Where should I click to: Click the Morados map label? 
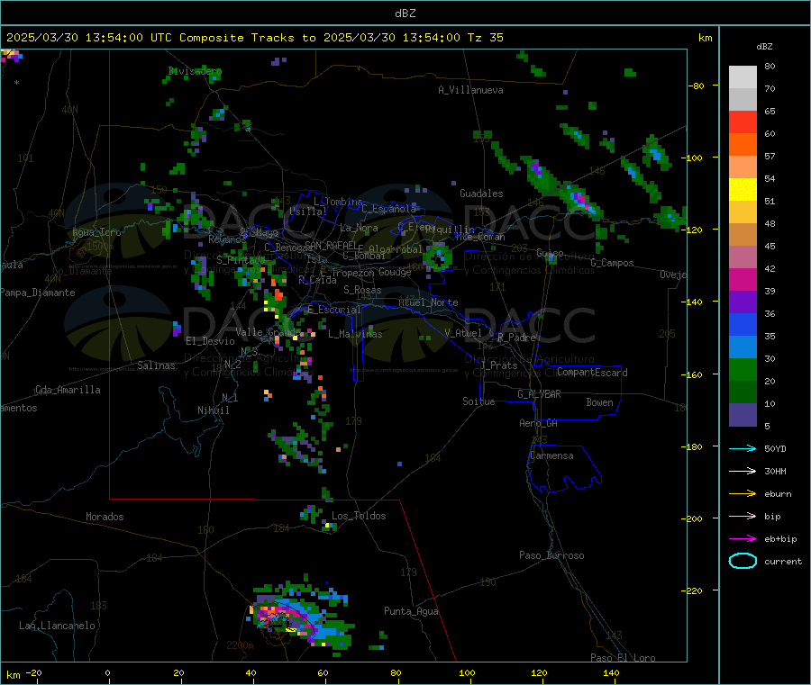[x=105, y=517]
